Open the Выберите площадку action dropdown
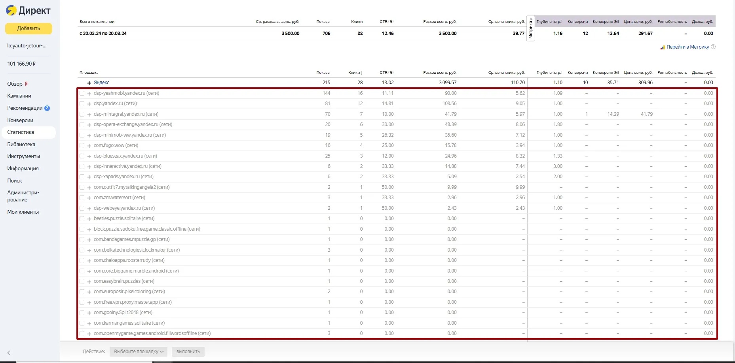Image resolution: width=735 pixels, height=363 pixels. [138, 352]
